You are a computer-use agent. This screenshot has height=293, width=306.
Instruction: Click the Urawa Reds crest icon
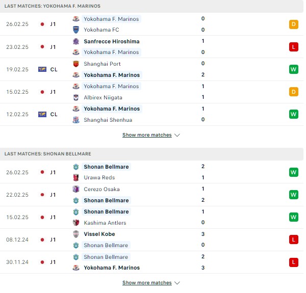coord(76,177)
